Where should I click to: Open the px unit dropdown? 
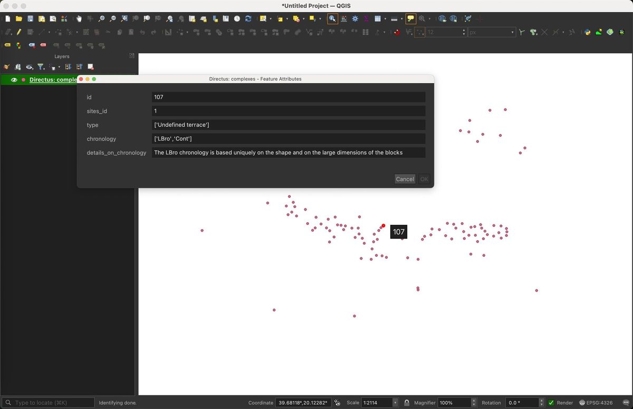tap(512, 32)
